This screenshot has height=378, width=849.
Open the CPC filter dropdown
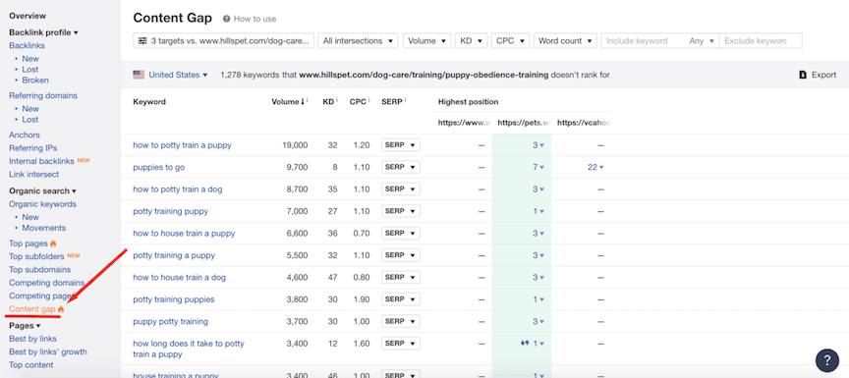511,41
